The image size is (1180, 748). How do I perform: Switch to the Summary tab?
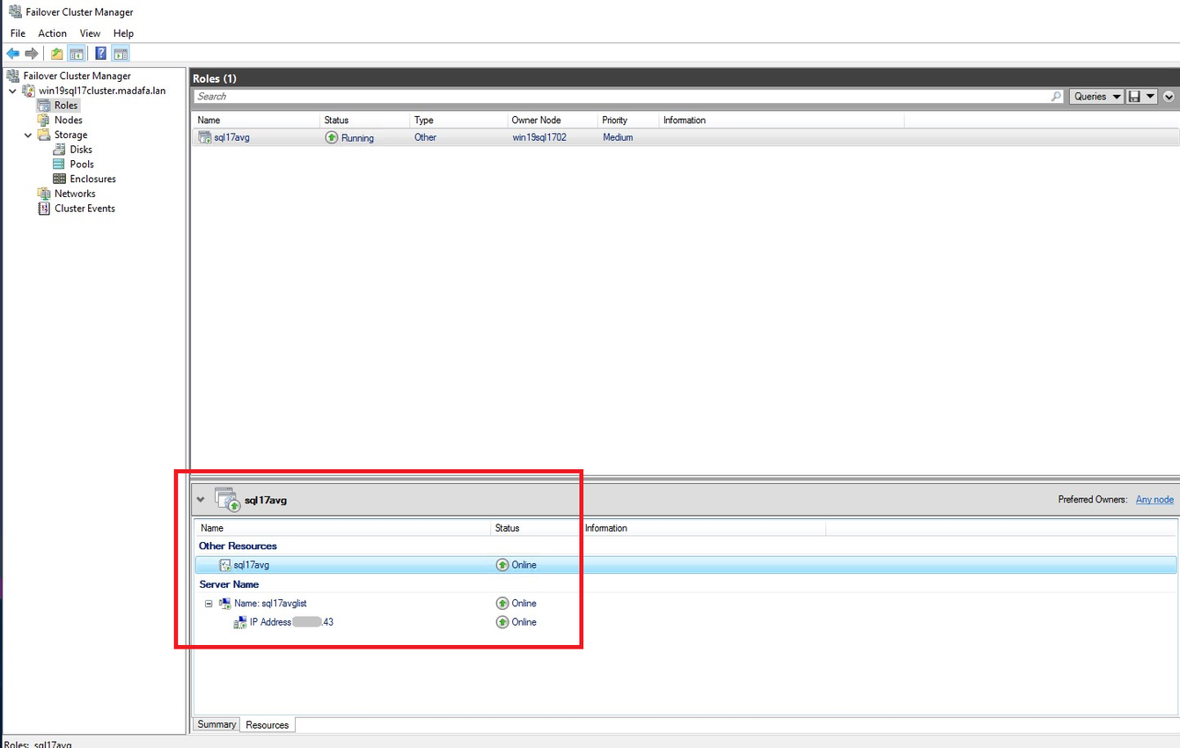click(x=216, y=724)
